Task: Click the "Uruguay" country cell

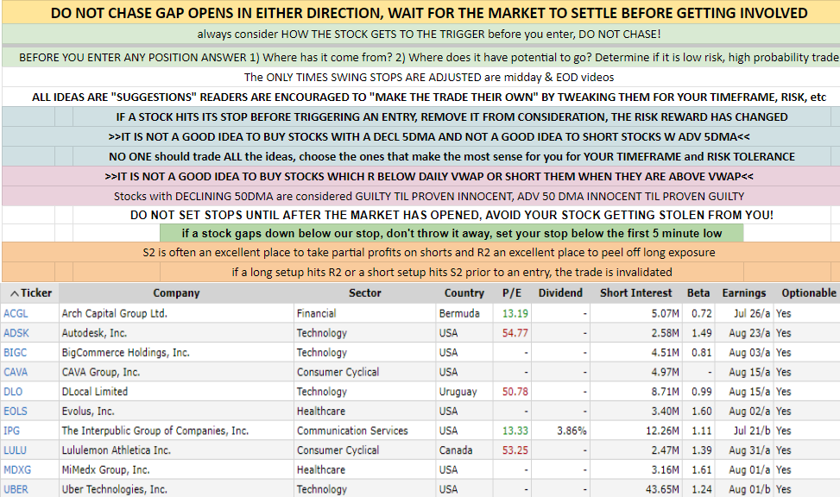Action: tap(458, 392)
